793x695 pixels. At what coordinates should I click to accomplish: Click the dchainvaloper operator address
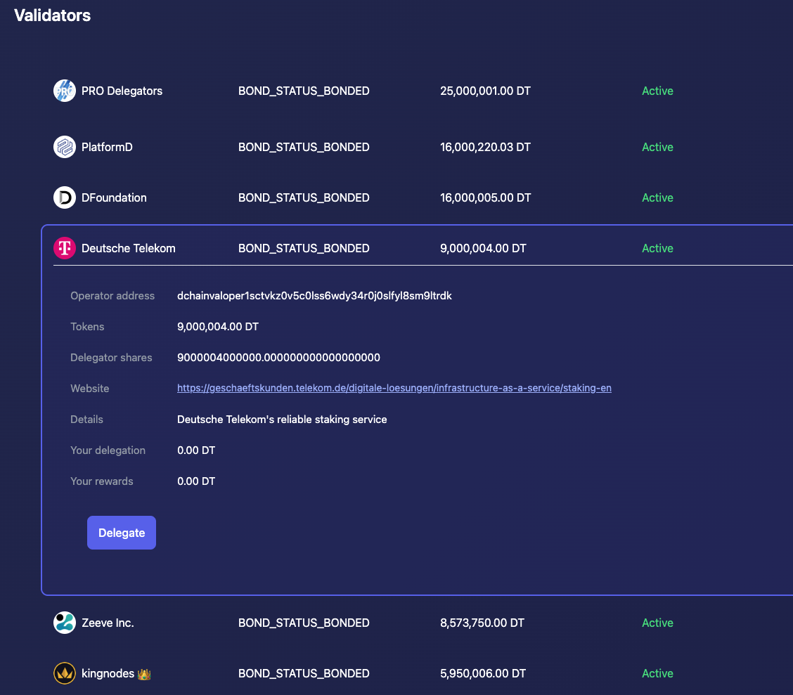[x=314, y=295]
